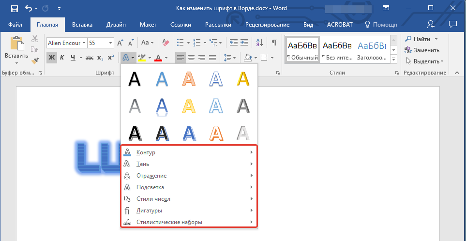Viewport: 466px width, 241px height.
Task: Click the sort A-Z icon
Action: pos(259,43)
